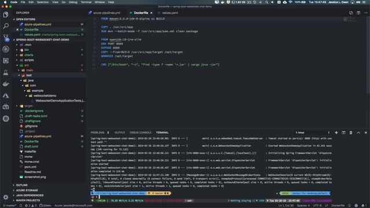The width and height of the screenshot is (370, 208).
Task: Open the Selection menu
Action: (x=43, y=2)
